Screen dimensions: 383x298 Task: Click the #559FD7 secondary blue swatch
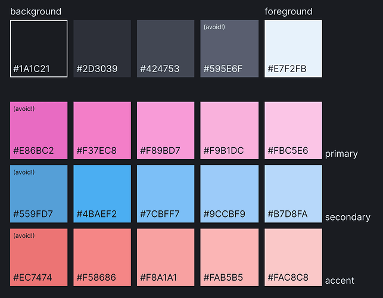click(39, 194)
